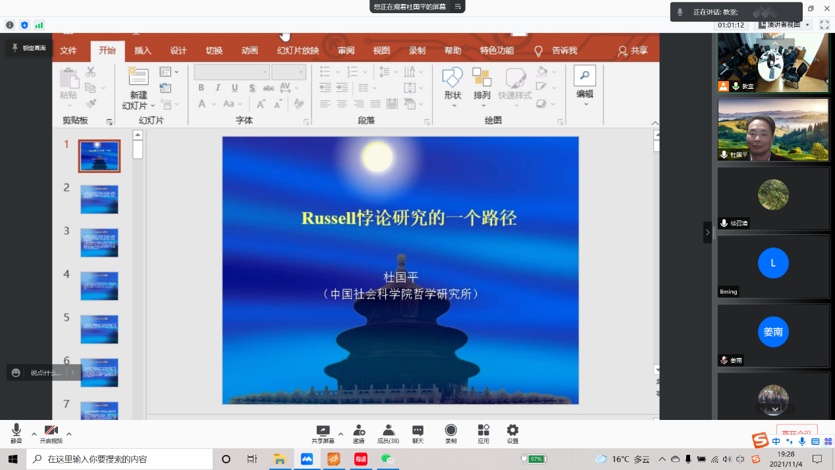The image size is (835, 470).
Task: Open meeting Settings (设置) gear
Action: [512, 433]
